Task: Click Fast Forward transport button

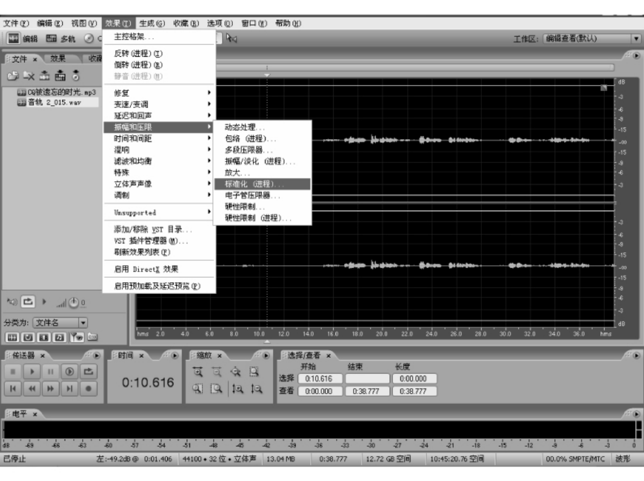Action: click(50, 389)
